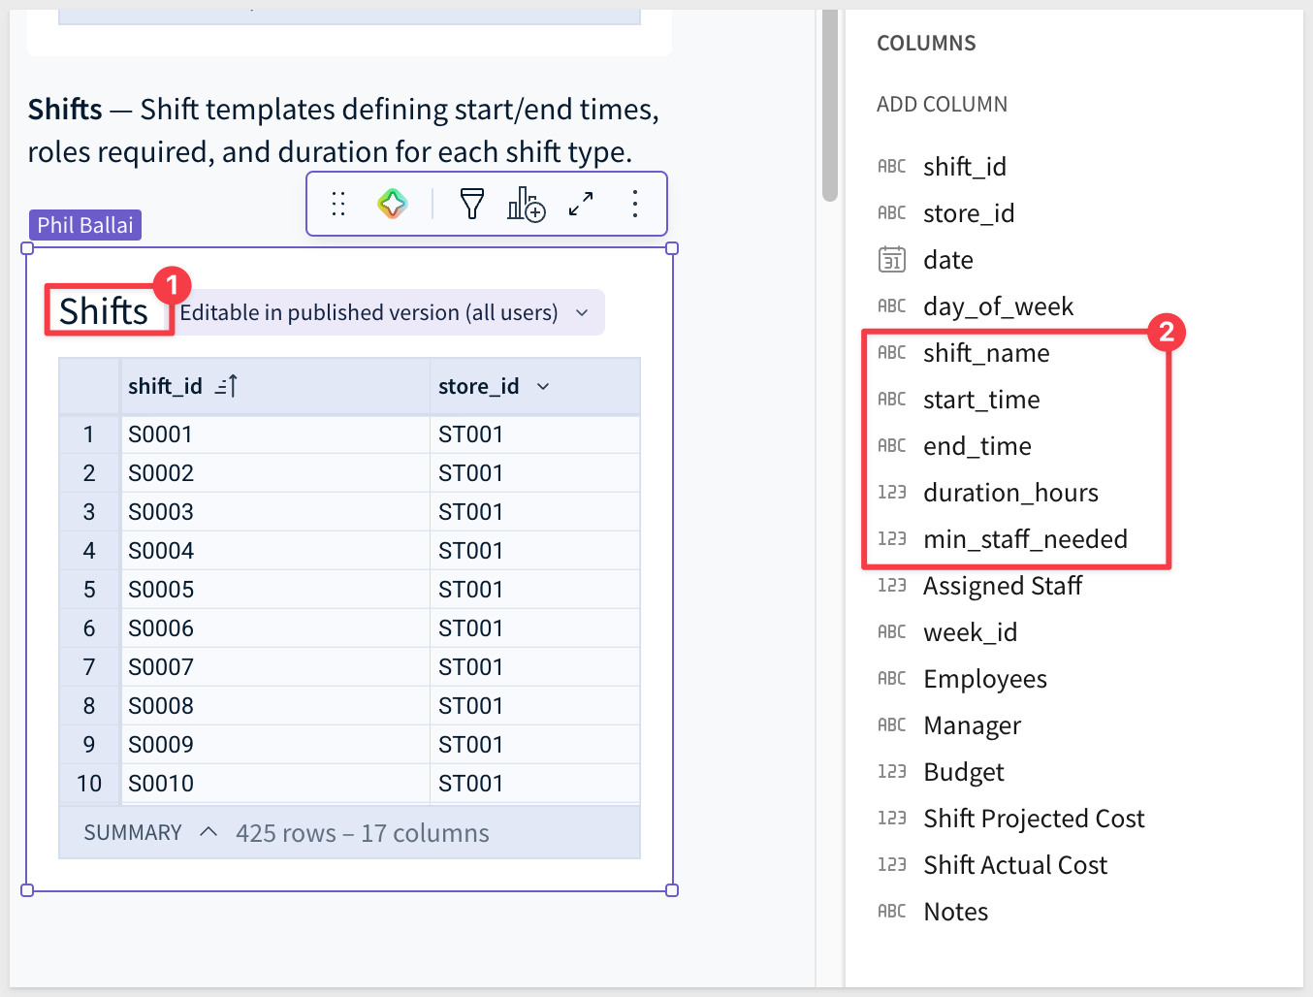The height and width of the screenshot is (997, 1313).
Task: Select duration_hours in the columns list
Action: [x=1010, y=493]
